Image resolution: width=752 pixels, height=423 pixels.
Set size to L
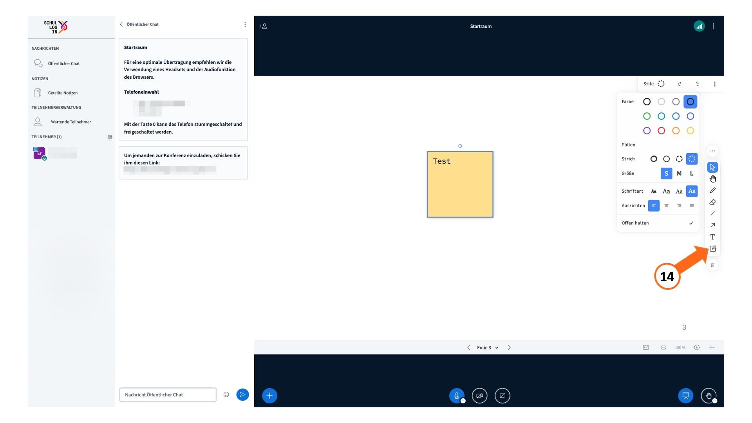pyautogui.click(x=692, y=174)
